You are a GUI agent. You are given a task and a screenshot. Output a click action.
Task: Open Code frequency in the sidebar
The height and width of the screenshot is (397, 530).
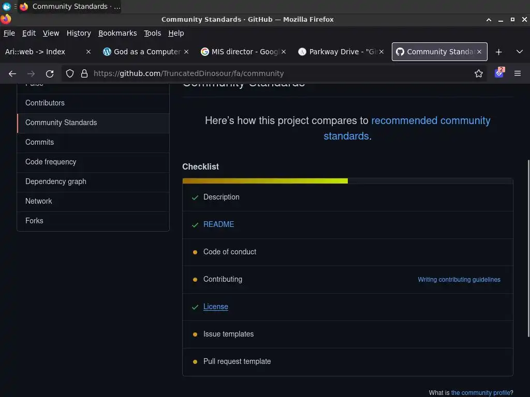93,162
